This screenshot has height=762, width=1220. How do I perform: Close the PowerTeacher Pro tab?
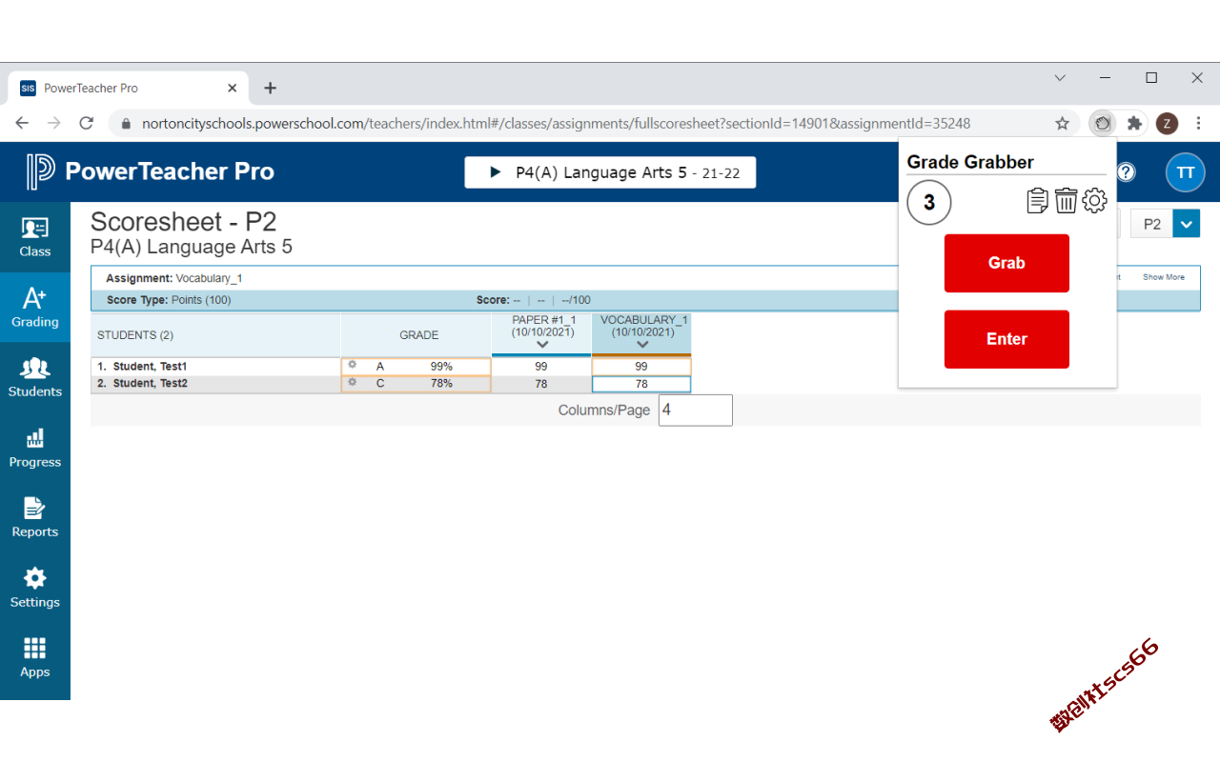[233, 88]
